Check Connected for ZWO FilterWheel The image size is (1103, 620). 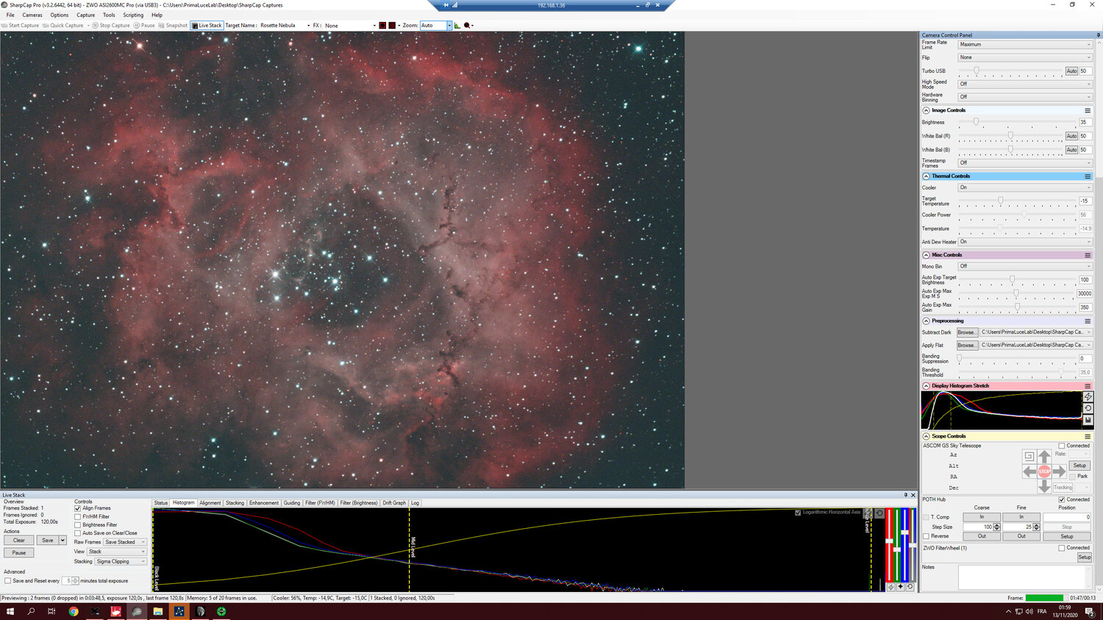pos(1062,548)
